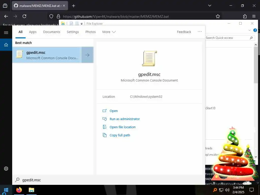The image size is (260, 195).
Task: Open the search options ellipsis menu
Action: point(200,31)
